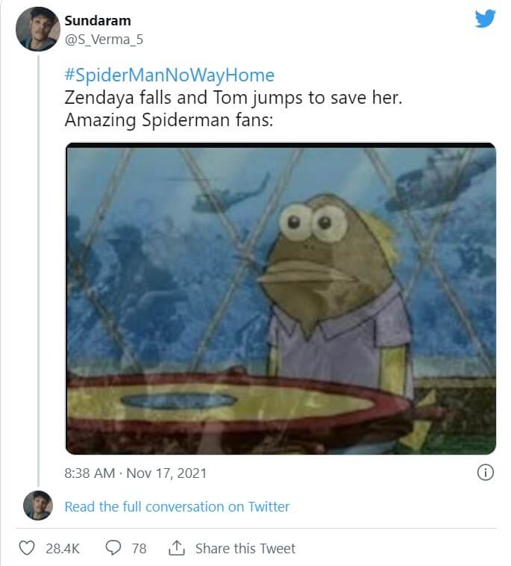Click the "Amazing Spiderman fans:" text line

pyautogui.click(x=169, y=120)
